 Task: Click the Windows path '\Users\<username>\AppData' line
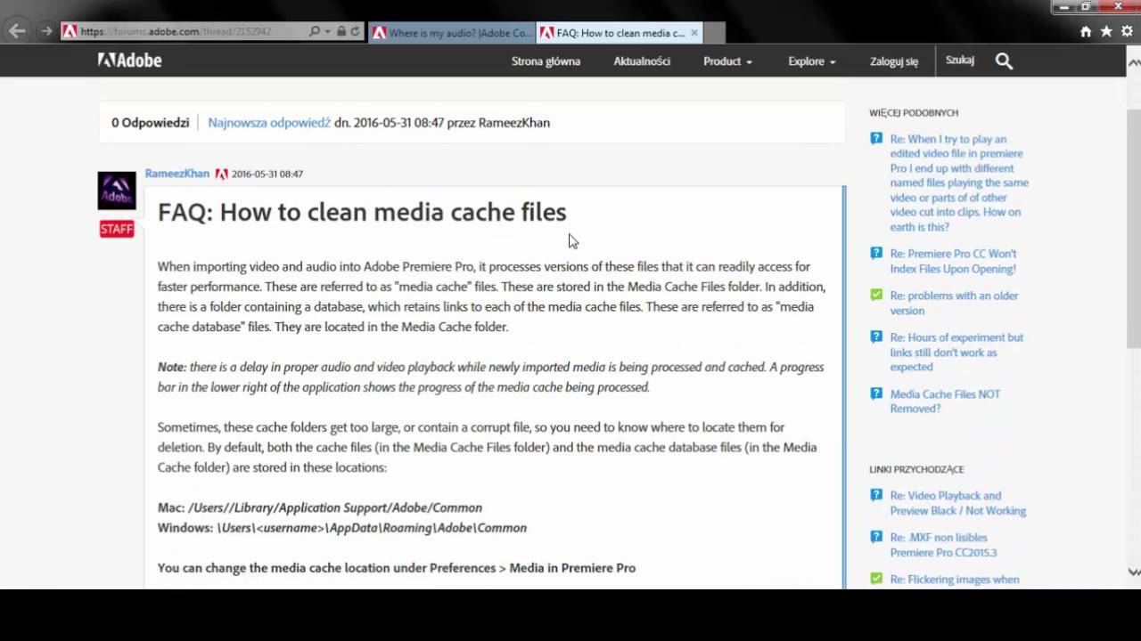pos(342,528)
